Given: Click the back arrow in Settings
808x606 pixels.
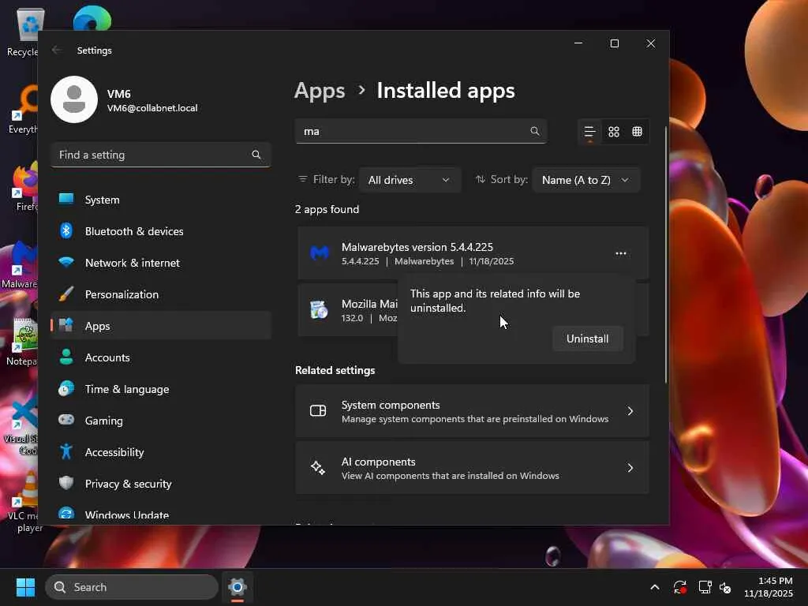Looking at the screenshot, I should pyautogui.click(x=57, y=50).
